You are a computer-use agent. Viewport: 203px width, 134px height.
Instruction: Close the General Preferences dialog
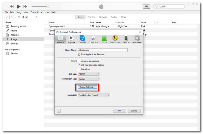(x=140, y=32)
